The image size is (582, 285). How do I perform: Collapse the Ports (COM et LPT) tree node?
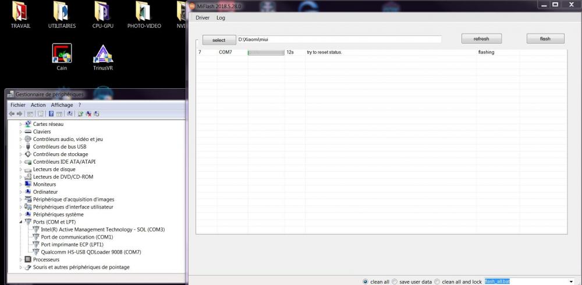(21, 222)
